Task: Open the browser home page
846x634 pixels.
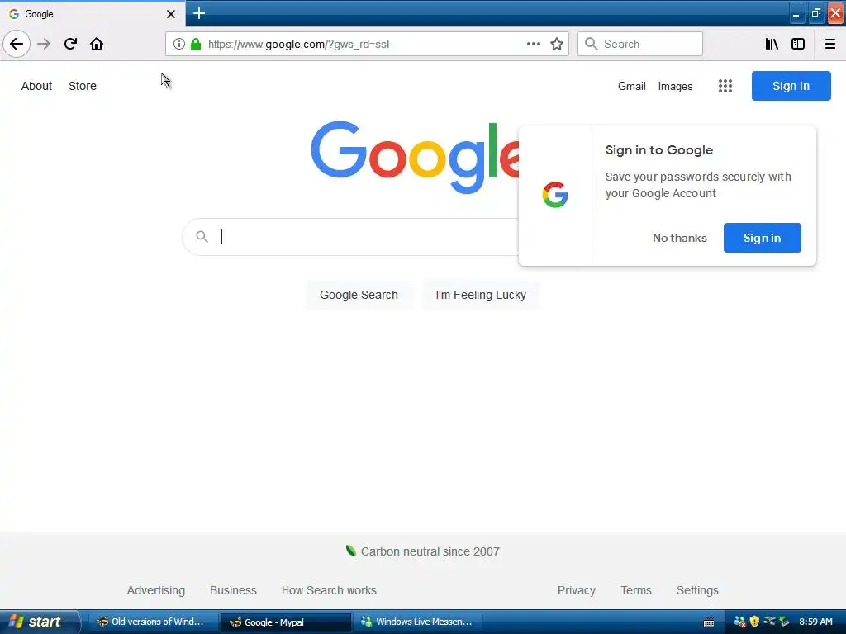Action: point(97,44)
